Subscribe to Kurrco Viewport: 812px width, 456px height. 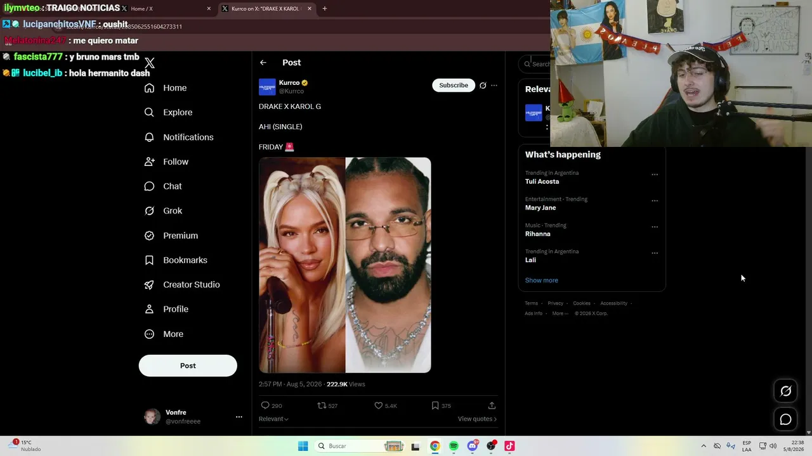tap(454, 85)
